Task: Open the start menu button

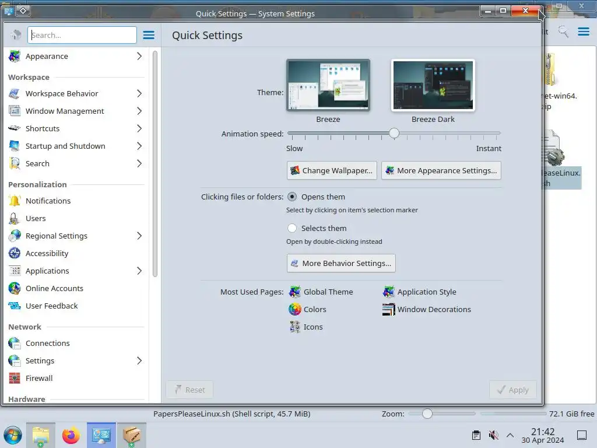Action: pos(13,435)
